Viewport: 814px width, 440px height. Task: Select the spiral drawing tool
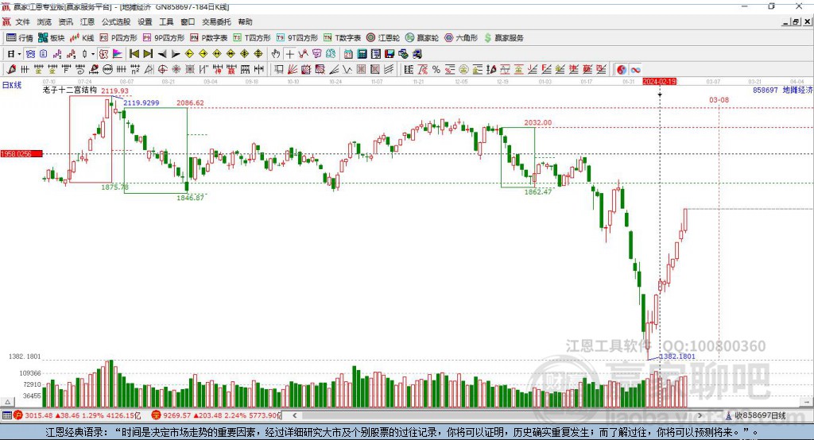pyautogui.click(x=80, y=70)
